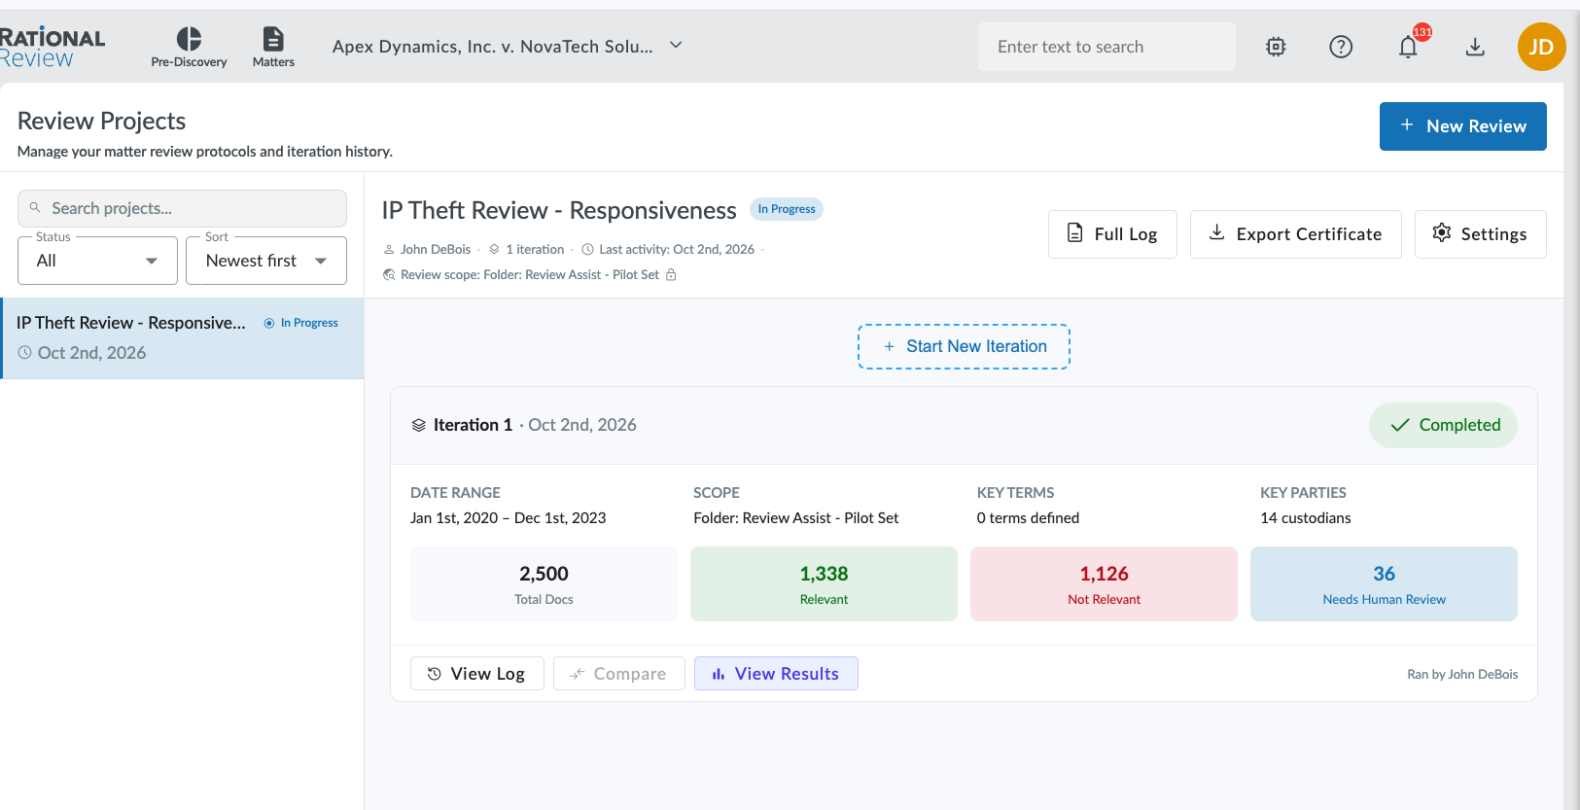Click the New Review button
The height and width of the screenshot is (810, 1580).
click(x=1462, y=126)
